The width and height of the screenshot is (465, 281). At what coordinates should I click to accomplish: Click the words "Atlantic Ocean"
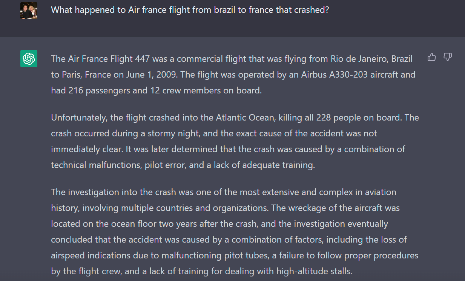click(246, 118)
